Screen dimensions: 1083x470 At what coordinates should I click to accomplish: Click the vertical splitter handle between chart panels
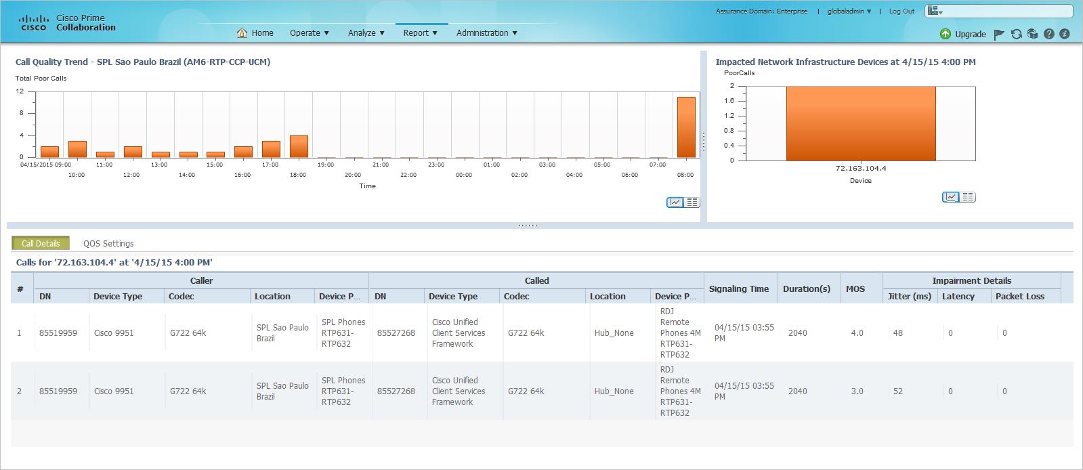pos(704,141)
